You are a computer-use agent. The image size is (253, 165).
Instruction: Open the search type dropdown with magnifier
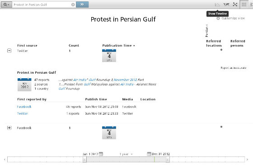click(6, 4)
